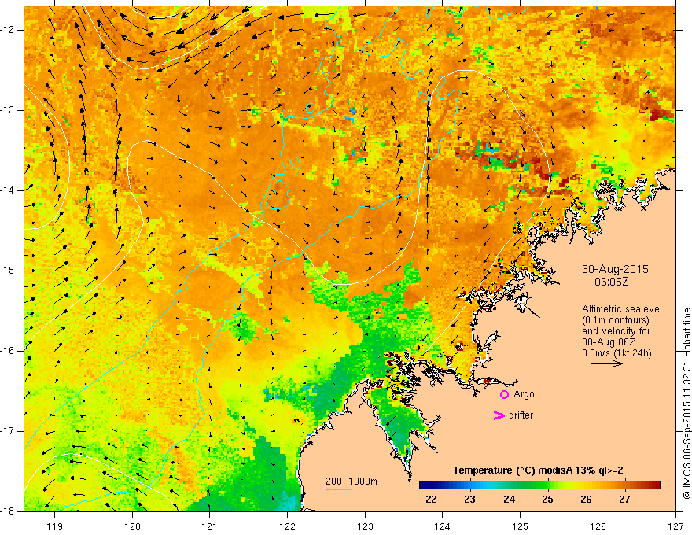The height and width of the screenshot is (535, 692).
Task: Click the 'Temperature (°C) modisA 13% ql>=2' title
Action: coord(538,470)
